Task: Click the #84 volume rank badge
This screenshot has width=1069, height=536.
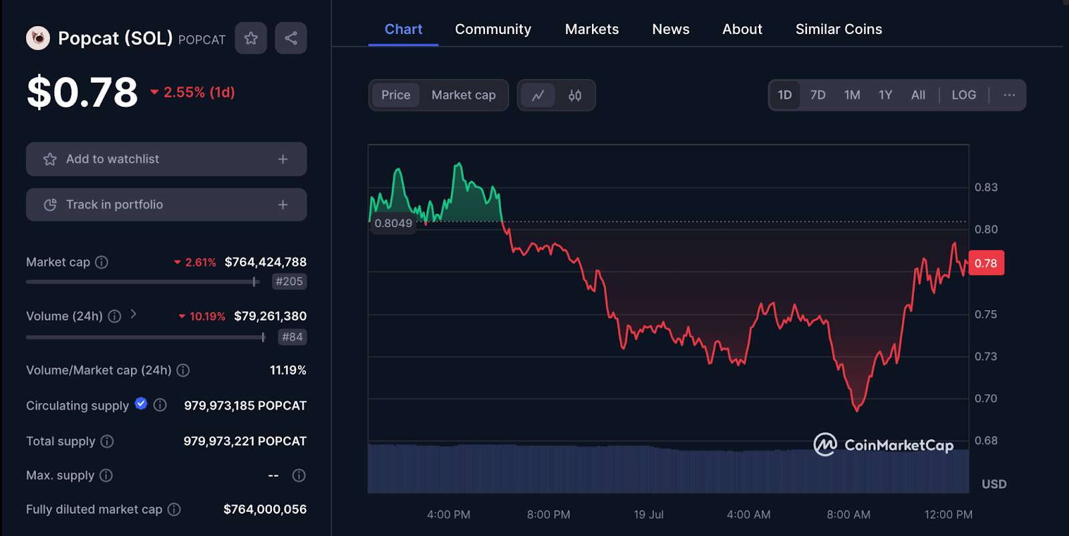Action: pos(292,337)
